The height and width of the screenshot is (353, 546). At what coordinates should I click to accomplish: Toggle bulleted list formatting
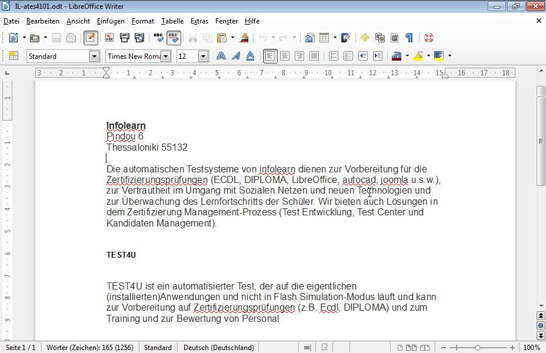[x=348, y=56]
